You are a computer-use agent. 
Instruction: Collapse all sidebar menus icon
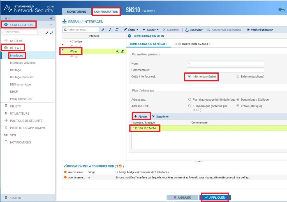click(47, 33)
